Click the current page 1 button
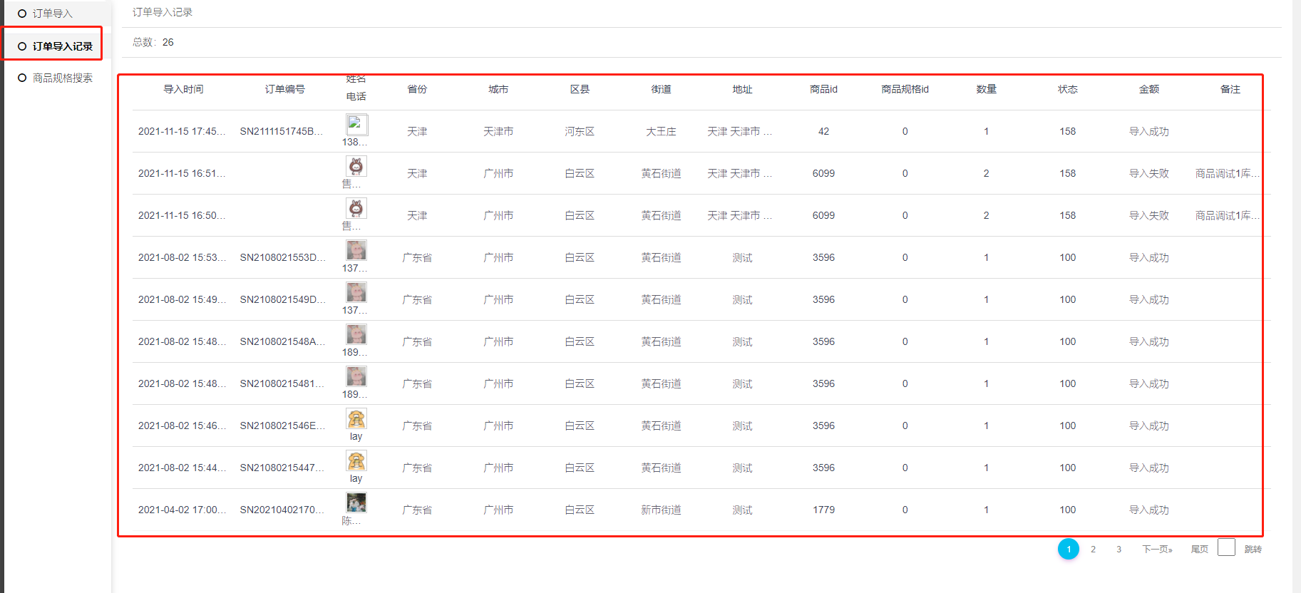 pos(1068,549)
